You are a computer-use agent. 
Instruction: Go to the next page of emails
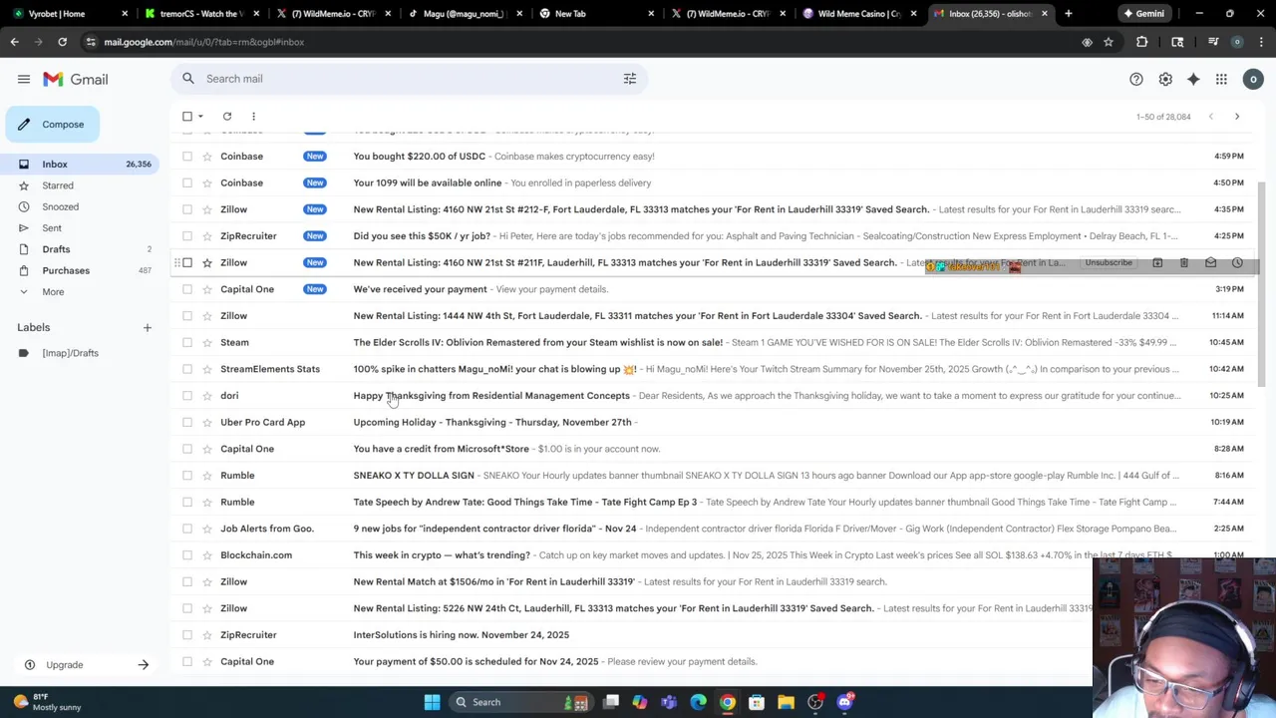point(1237,117)
